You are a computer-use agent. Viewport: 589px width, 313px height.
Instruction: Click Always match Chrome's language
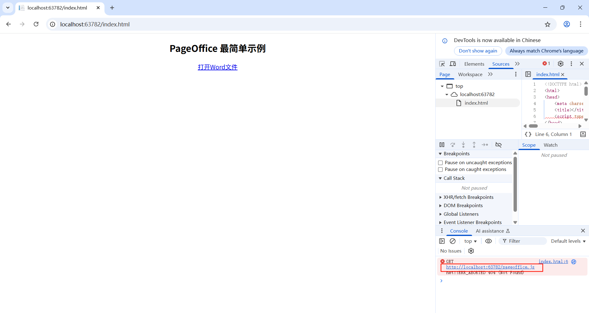546,51
